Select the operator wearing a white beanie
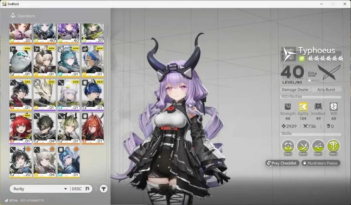 point(69,95)
